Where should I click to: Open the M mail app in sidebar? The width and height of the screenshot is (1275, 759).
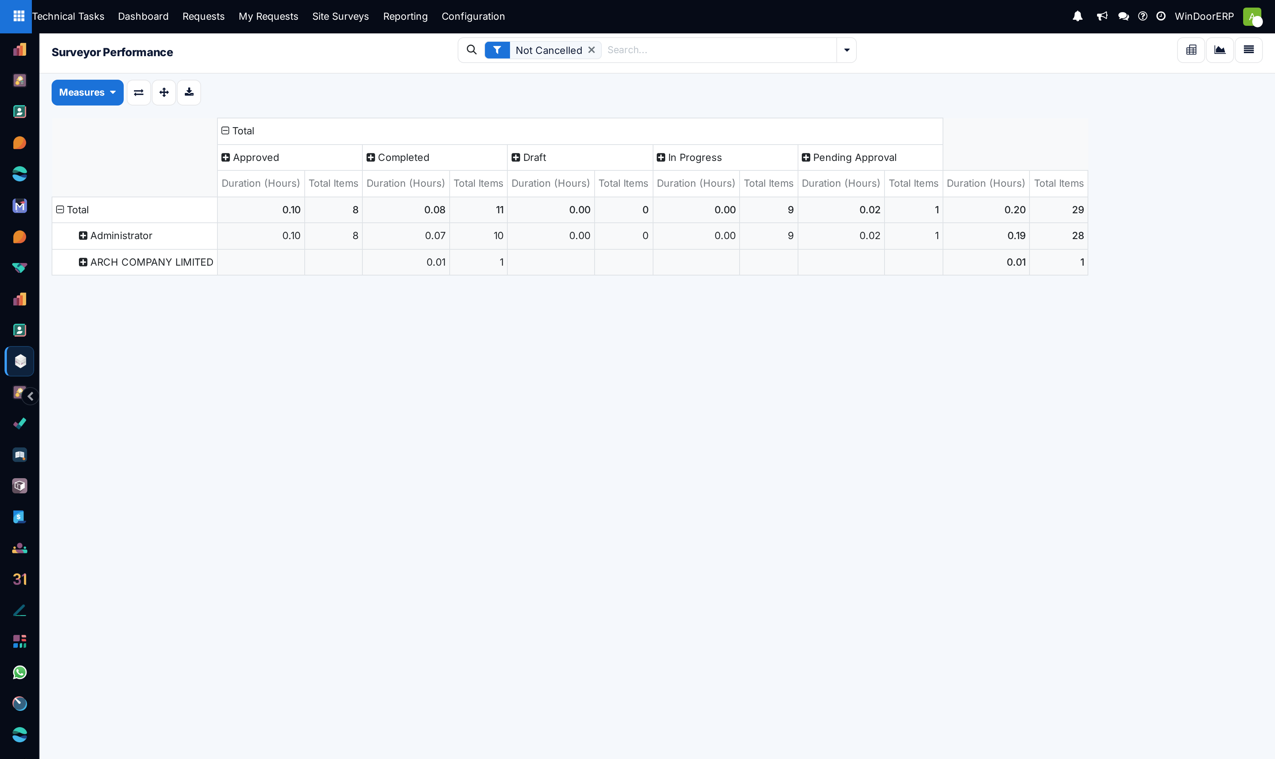click(19, 206)
